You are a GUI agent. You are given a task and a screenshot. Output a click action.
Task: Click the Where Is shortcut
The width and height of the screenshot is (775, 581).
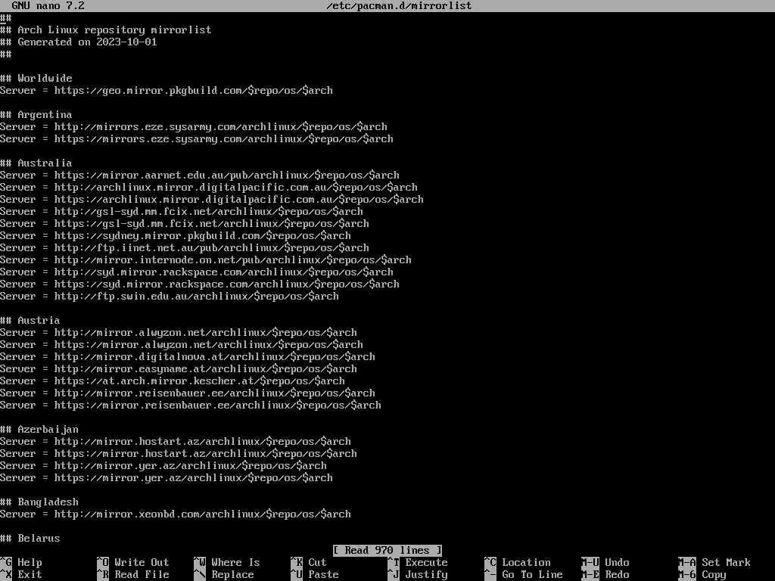pyautogui.click(x=227, y=562)
